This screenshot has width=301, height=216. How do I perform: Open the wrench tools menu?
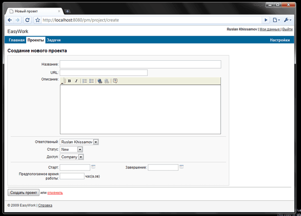coord(287,20)
